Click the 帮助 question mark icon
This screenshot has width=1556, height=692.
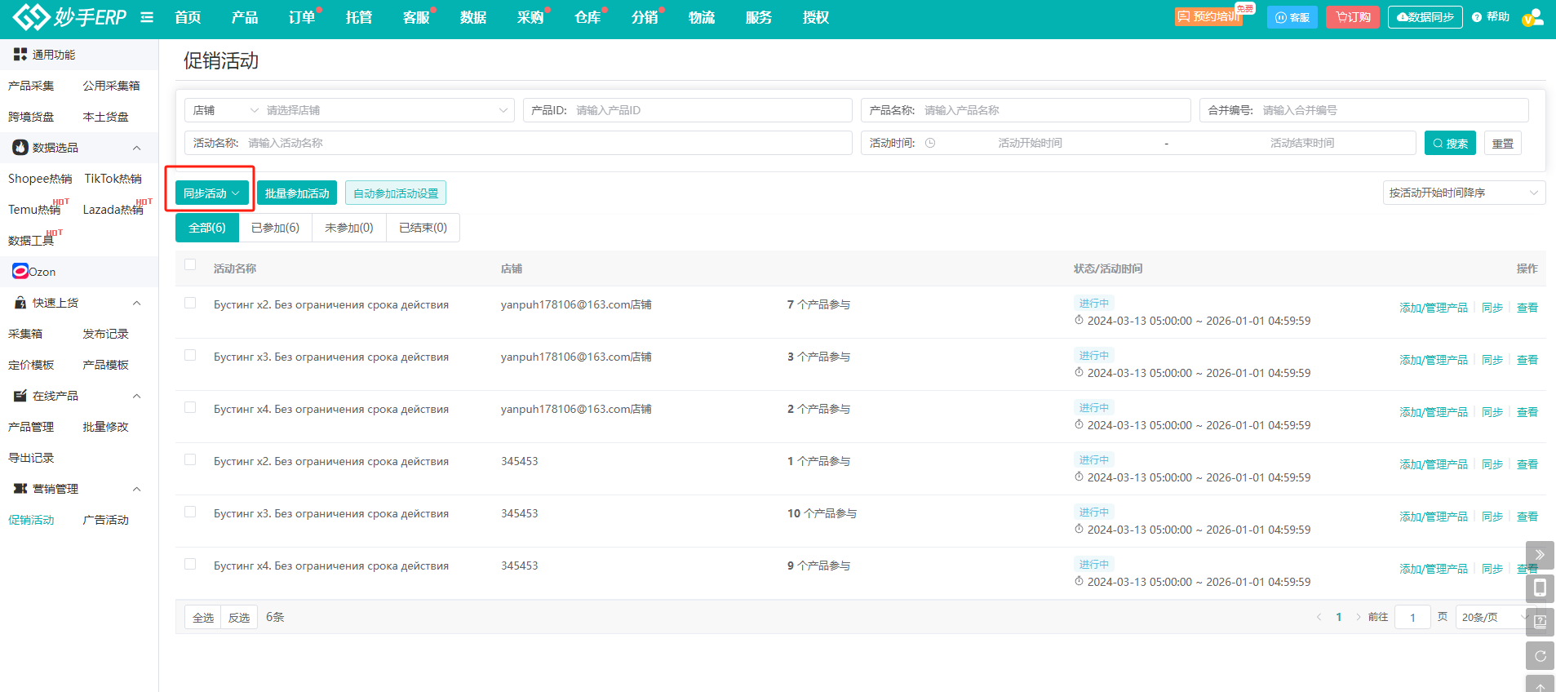coord(1477,17)
